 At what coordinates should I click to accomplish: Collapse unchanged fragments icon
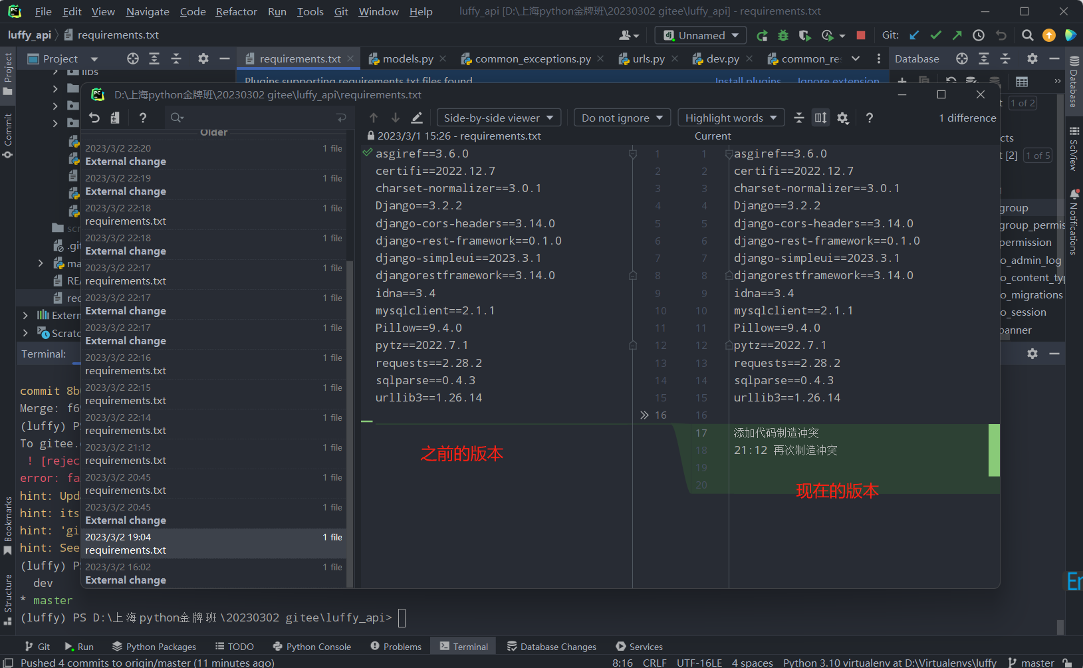click(799, 118)
